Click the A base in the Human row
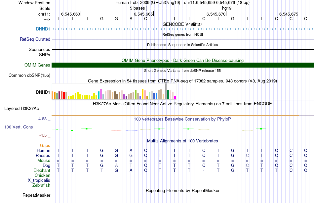 [x=131, y=151]
